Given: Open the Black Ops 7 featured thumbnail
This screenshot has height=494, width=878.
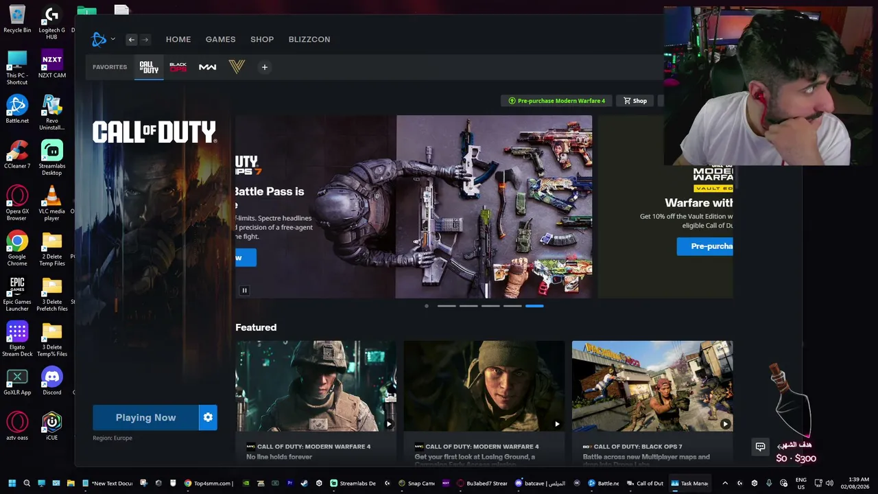Looking at the screenshot, I should click(x=652, y=386).
